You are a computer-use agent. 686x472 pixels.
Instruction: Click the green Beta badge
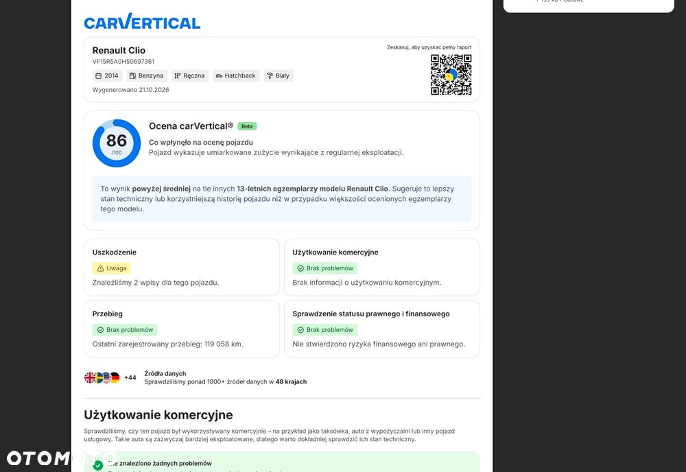click(x=247, y=126)
